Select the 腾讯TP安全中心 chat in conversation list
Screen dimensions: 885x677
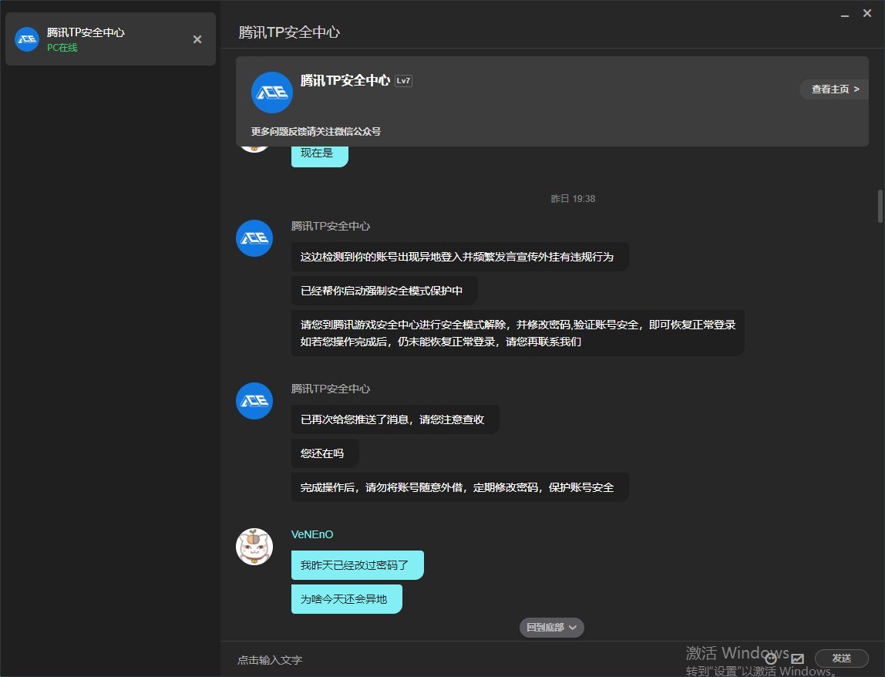(x=111, y=39)
